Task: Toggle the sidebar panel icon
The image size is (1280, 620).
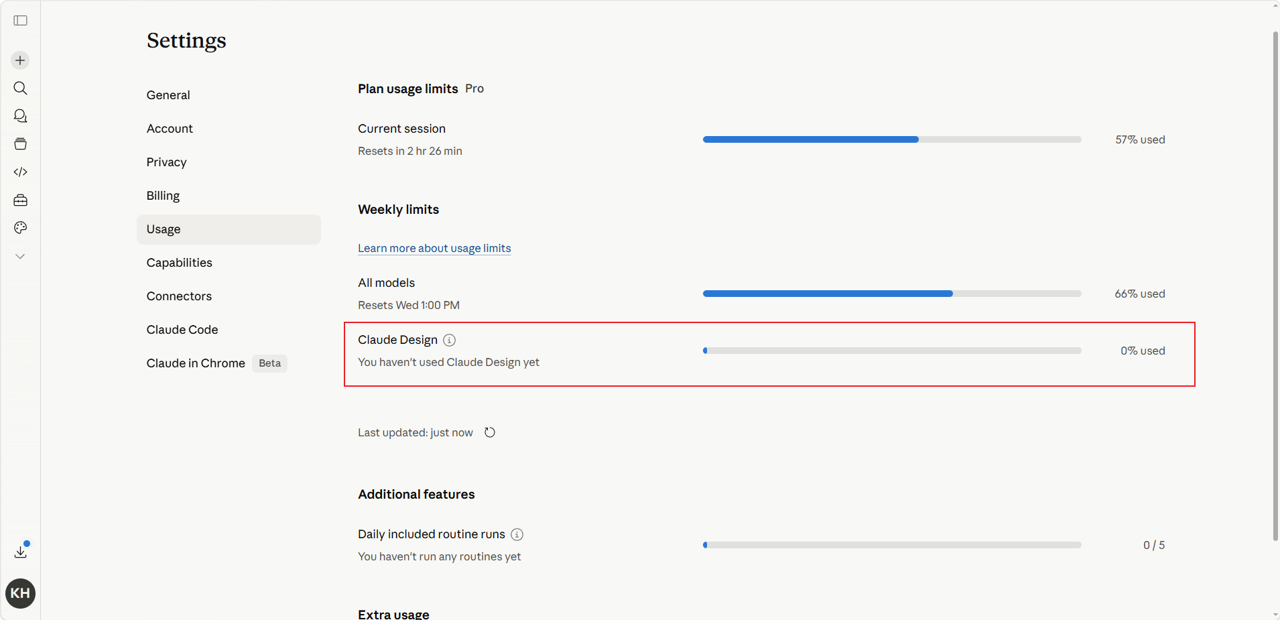Action: click(x=21, y=21)
